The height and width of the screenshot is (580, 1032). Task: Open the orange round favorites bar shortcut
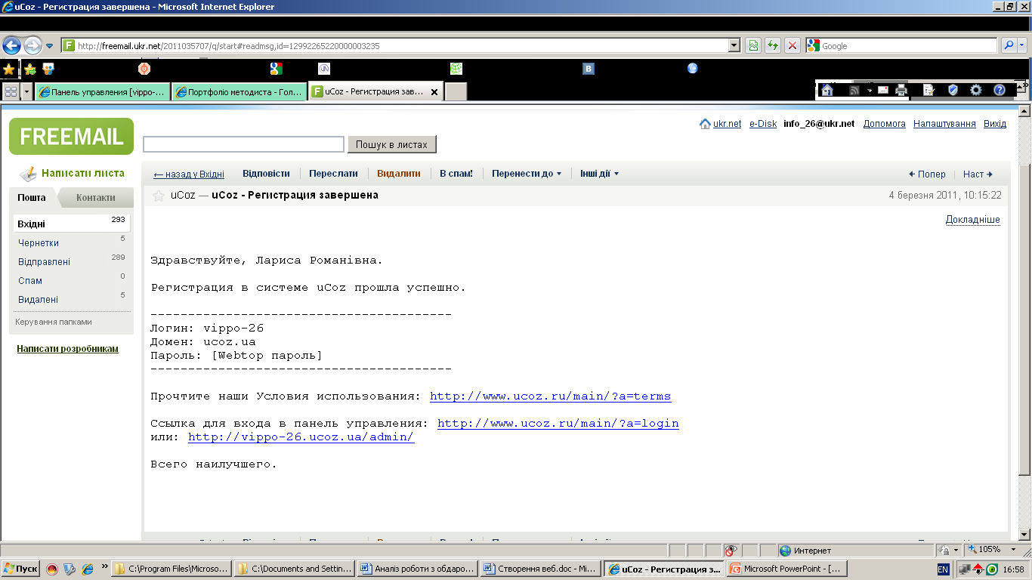click(144, 68)
